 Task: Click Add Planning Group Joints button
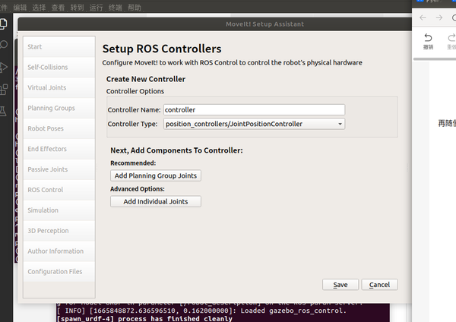156,175
